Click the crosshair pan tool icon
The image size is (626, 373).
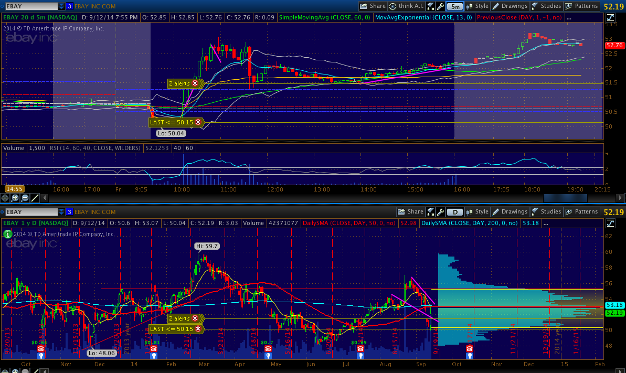click(5, 198)
